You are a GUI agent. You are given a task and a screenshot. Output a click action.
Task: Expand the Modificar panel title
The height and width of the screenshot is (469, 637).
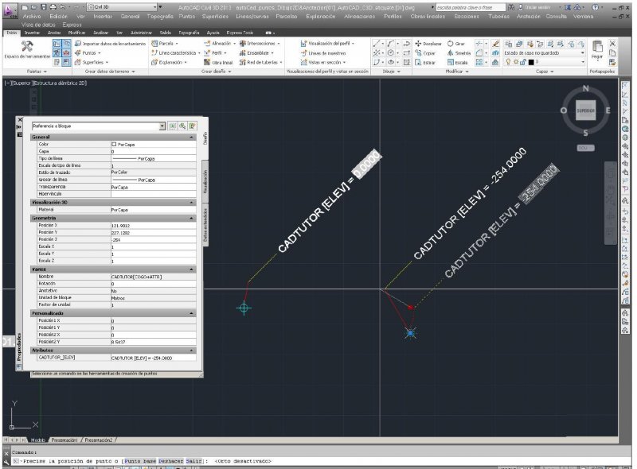pos(457,72)
